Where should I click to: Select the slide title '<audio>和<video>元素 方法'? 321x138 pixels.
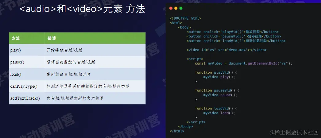(82, 10)
